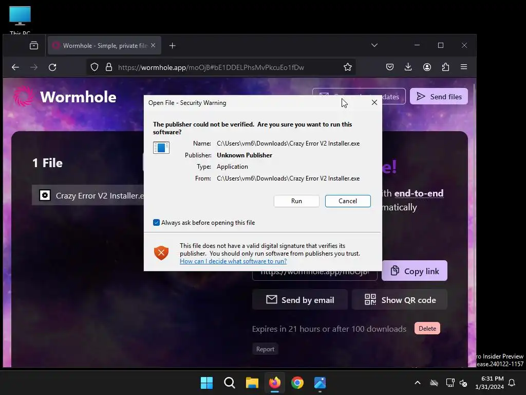Click the '1 File' heading

(47, 163)
